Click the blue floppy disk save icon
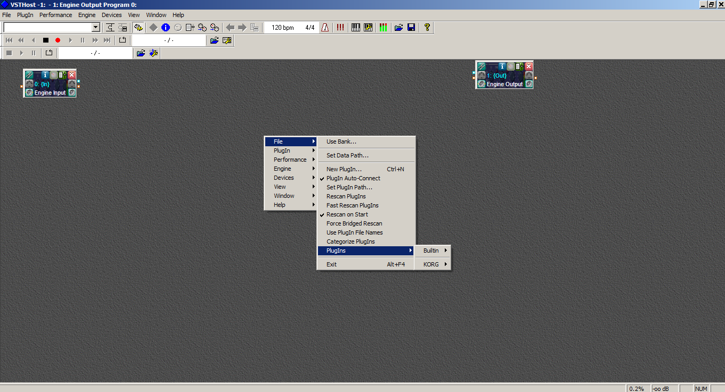Screen dimensions: 725x392 pyautogui.click(x=411, y=28)
